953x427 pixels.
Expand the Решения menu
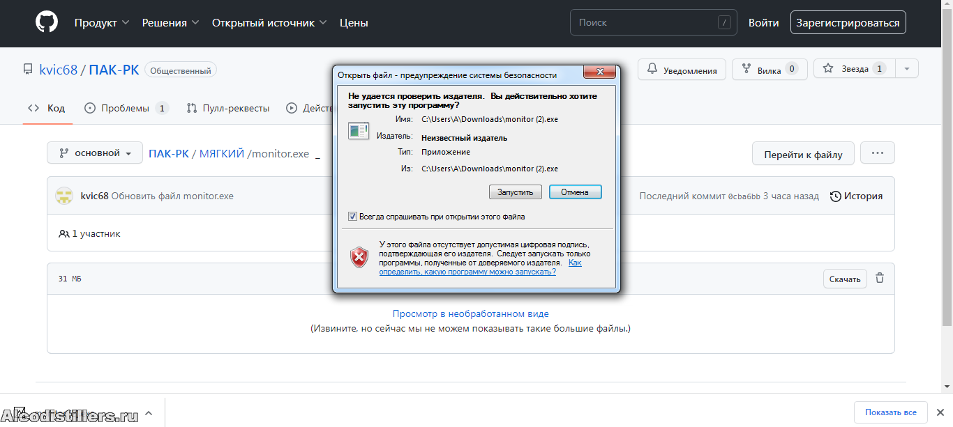coord(171,22)
